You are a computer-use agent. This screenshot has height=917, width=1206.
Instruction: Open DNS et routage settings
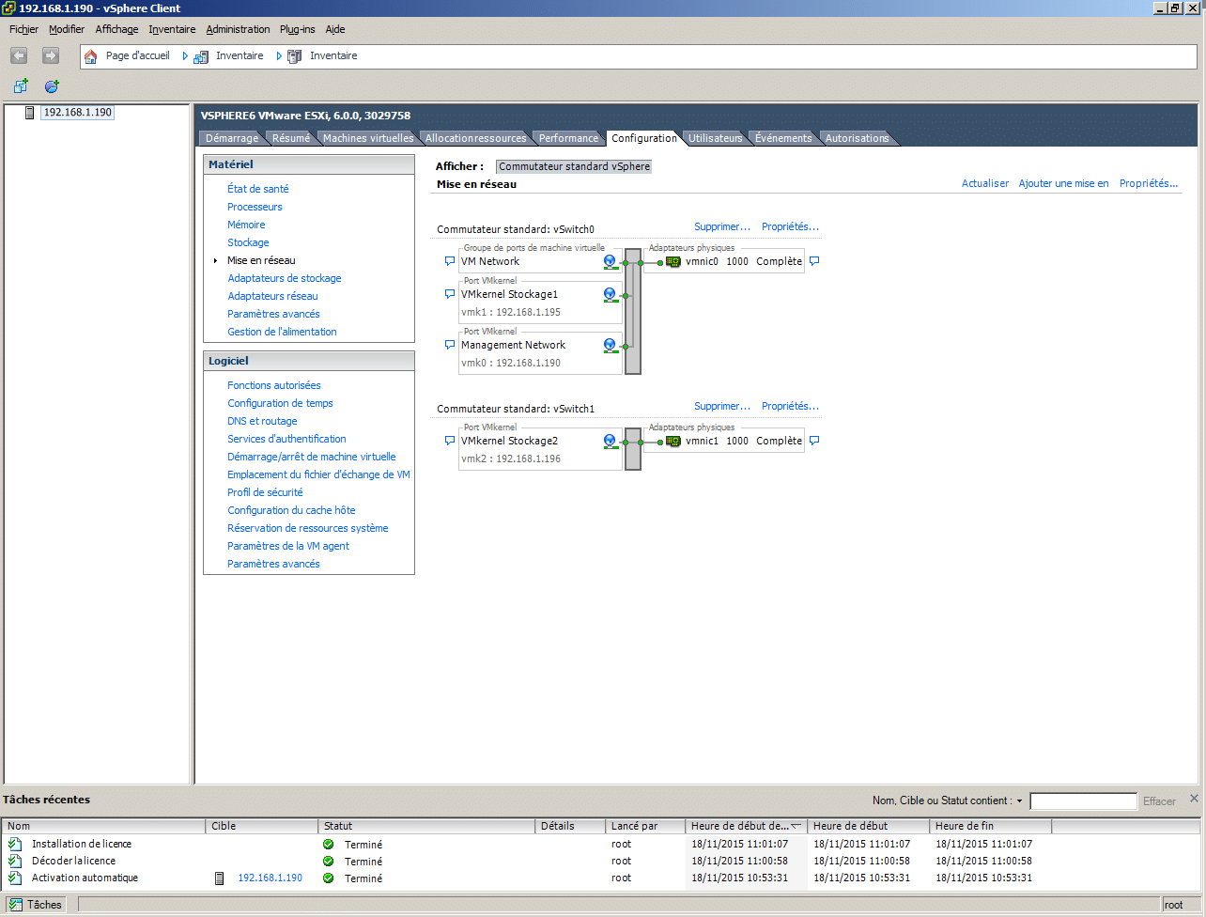pyautogui.click(x=262, y=421)
